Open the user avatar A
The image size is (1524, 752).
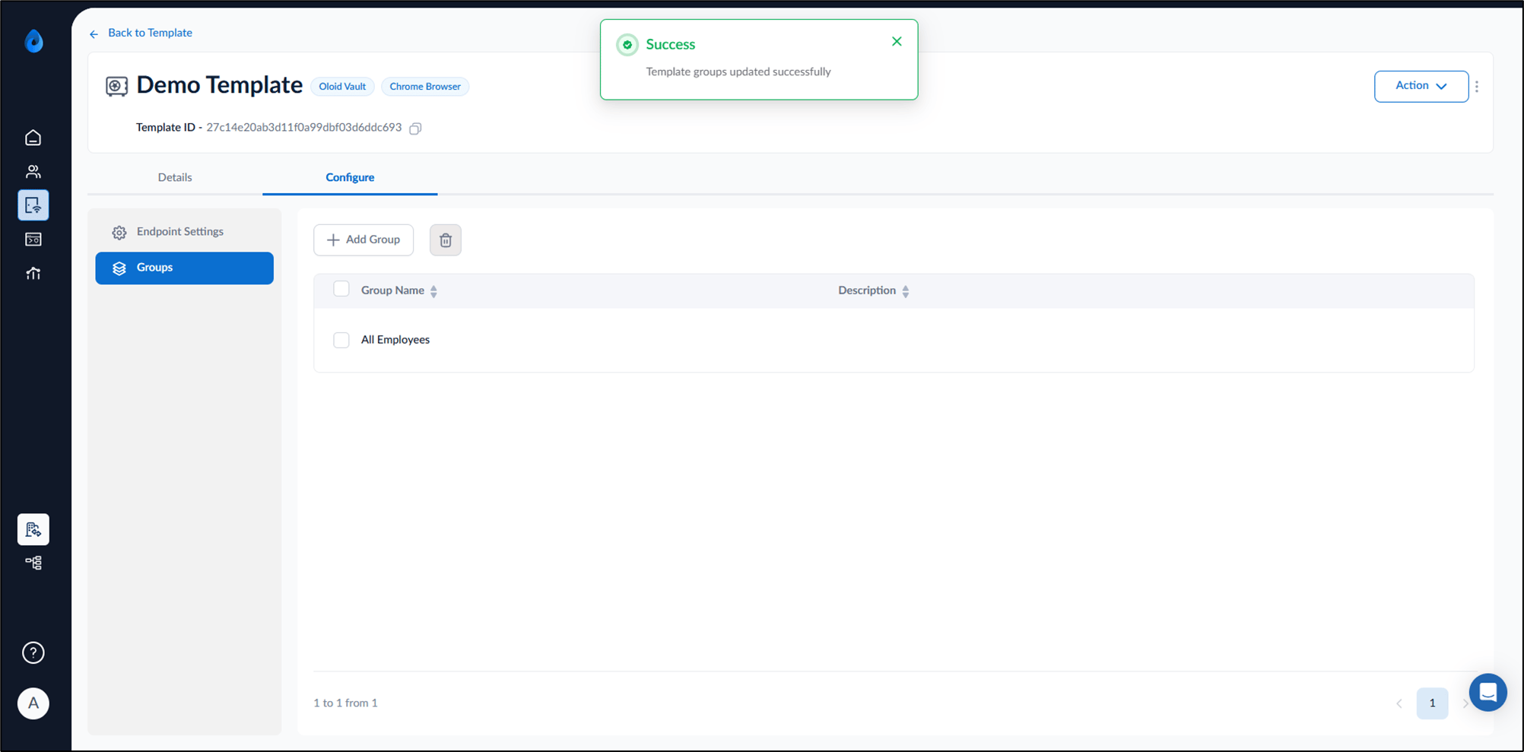point(33,703)
